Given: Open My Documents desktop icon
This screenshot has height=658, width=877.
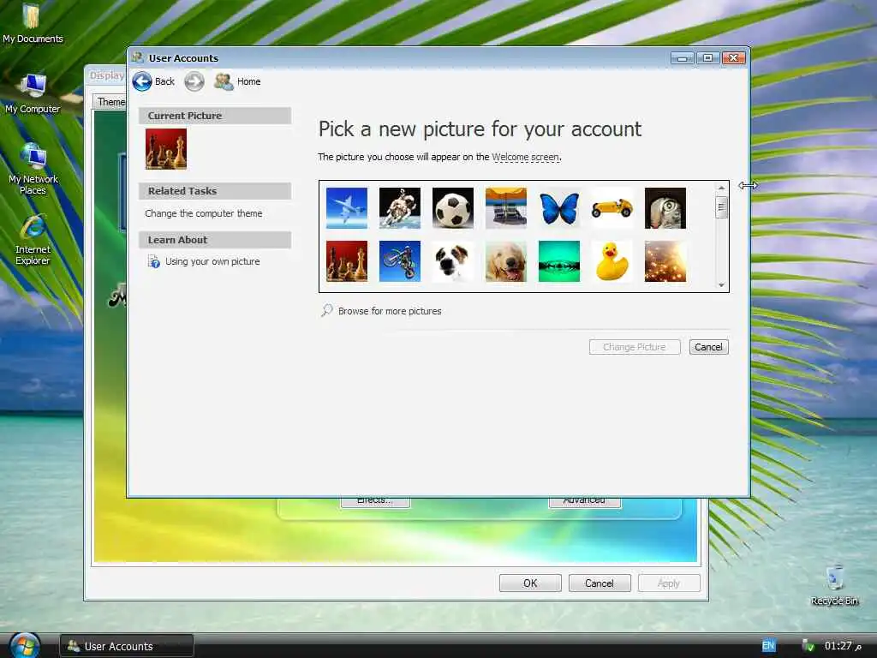Looking at the screenshot, I should 33,23.
